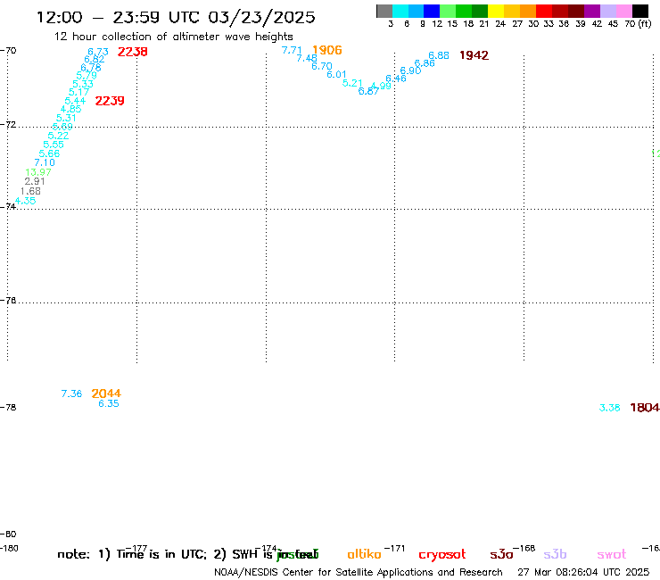Click the orange 1906 time label
This screenshot has width=660, height=580.
327,50
